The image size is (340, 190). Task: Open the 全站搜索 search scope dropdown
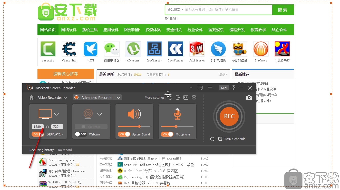click(x=175, y=10)
